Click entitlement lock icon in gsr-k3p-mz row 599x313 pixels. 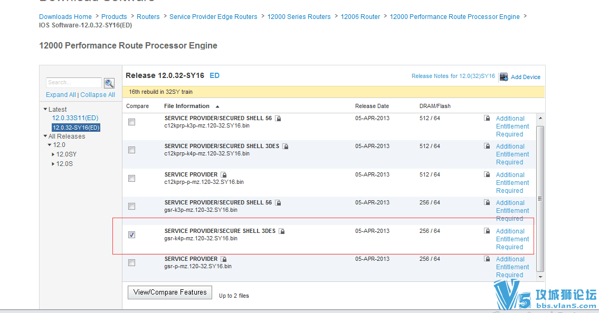[x=487, y=202]
